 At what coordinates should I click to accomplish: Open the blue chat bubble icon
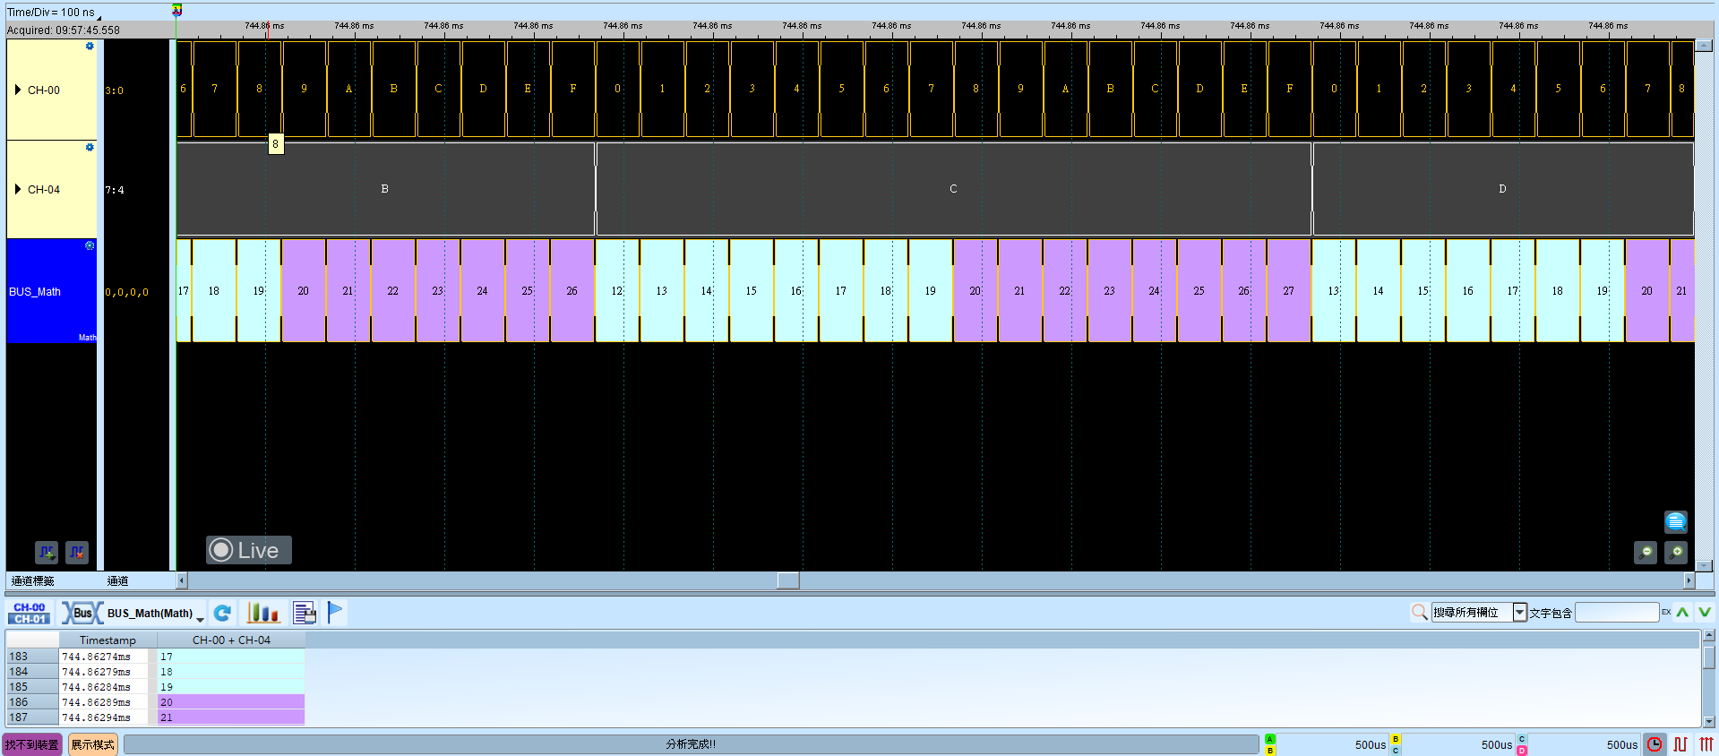click(1676, 521)
